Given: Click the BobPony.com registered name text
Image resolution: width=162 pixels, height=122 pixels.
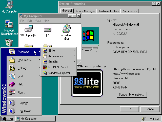Looking at the screenshot, I should [x=121, y=47].
